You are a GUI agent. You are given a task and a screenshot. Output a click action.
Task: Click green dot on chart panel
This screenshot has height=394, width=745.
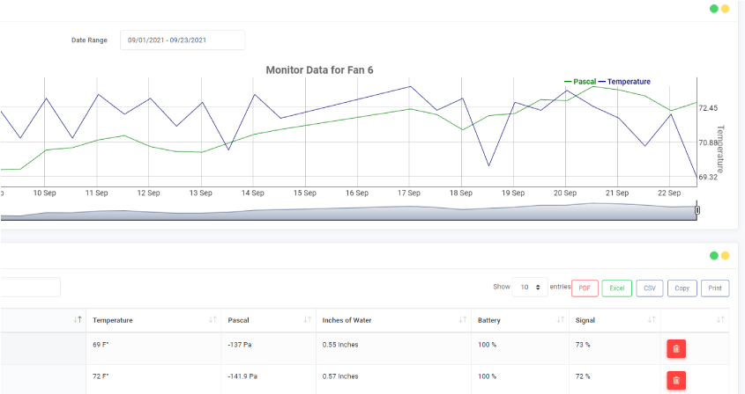pyautogui.click(x=713, y=9)
